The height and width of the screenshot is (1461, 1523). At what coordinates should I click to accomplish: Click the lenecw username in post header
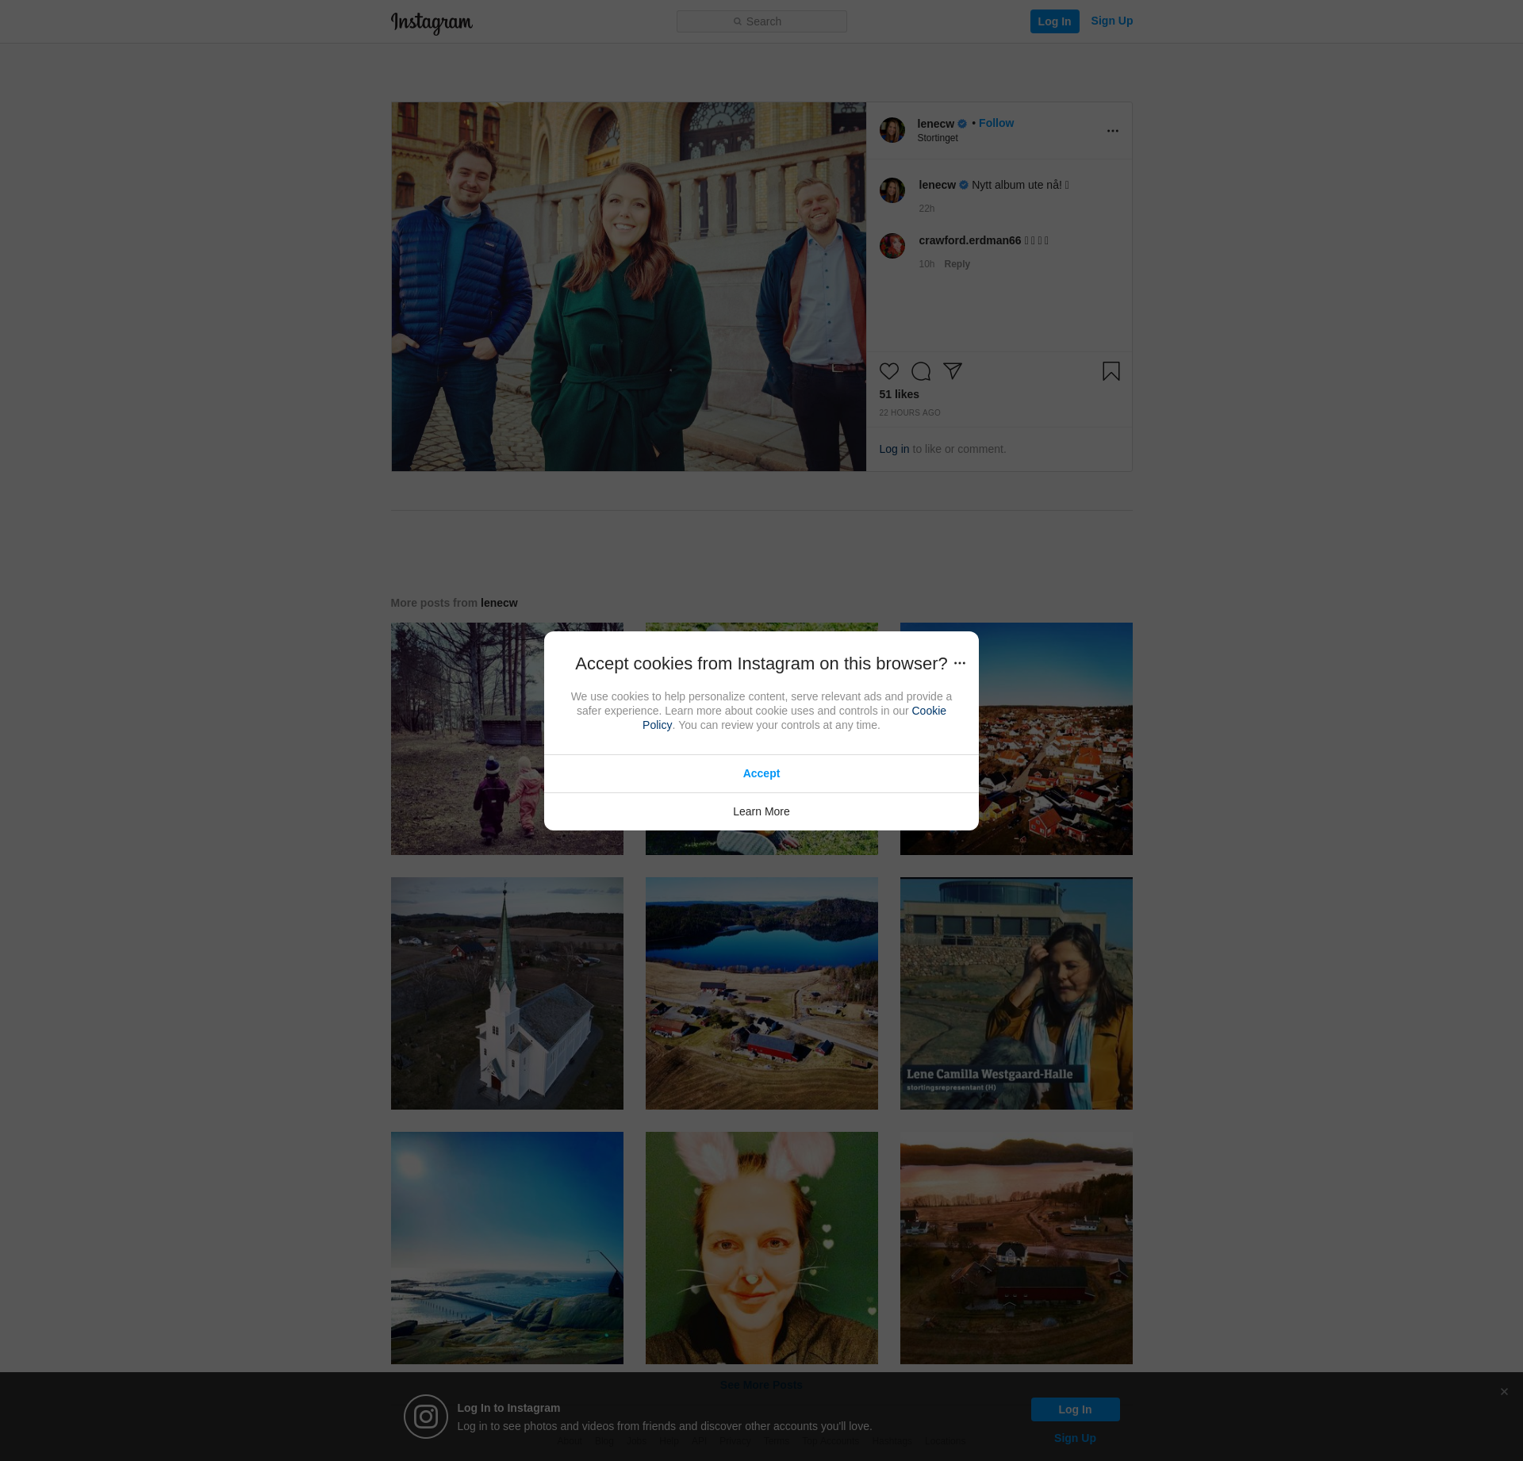pos(935,124)
